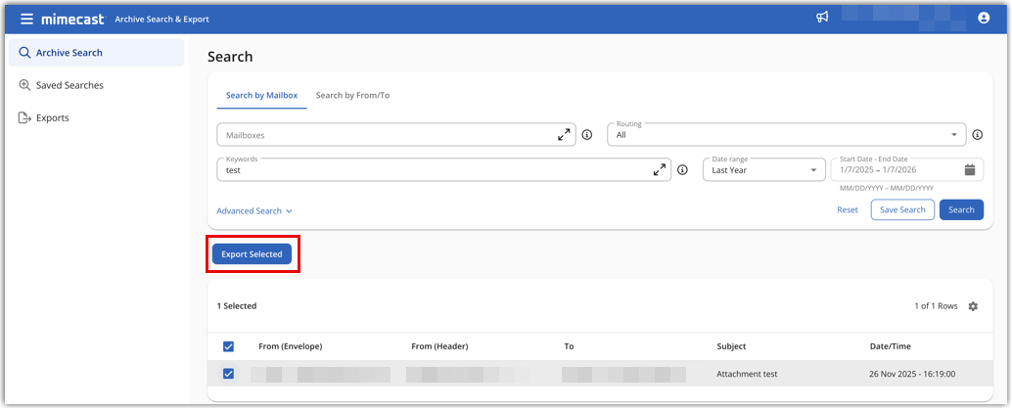Click the Reset link
This screenshot has height=409, width=1012.
[x=847, y=209]
